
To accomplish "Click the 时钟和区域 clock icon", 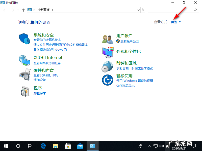I will [107, 66].
